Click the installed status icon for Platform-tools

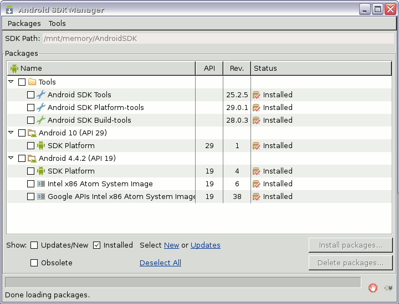coord(257,108)
